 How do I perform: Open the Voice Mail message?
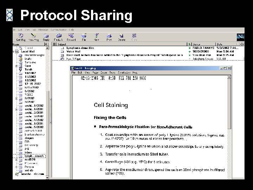pyautogui.click(x=73, y=51)
